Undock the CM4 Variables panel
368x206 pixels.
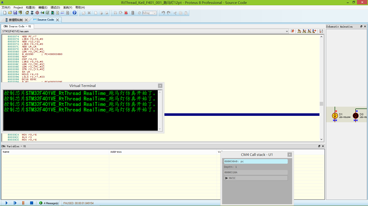click(x=319, y=146)
